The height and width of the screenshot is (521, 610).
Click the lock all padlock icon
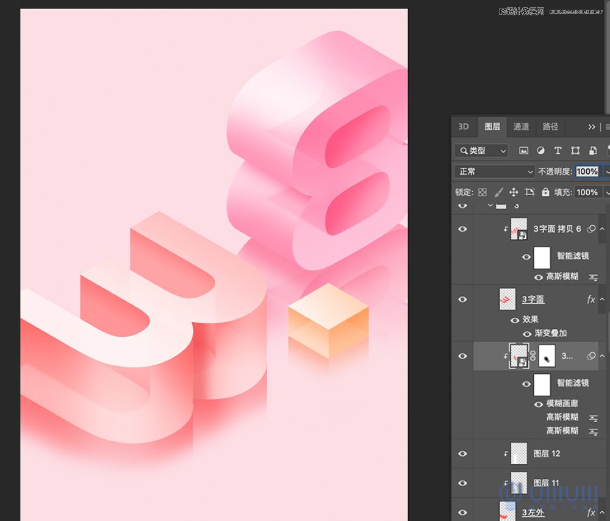click(x=545, y=192)
